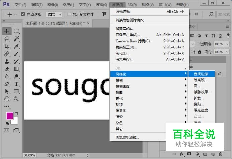Create a new layer
This screenshot has height=159, width=232.
point(213,154)
